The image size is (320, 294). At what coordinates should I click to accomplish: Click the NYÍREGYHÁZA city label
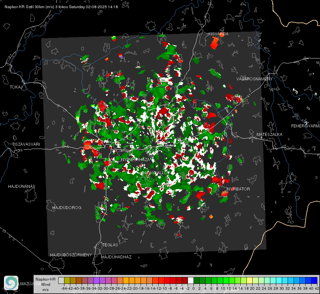point(136,159)
